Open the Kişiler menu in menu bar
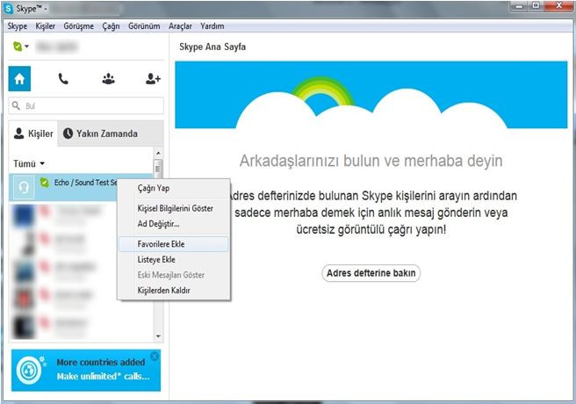Image resolution: width=576 pixels, height=404 pixels. (x=45, y=26)
